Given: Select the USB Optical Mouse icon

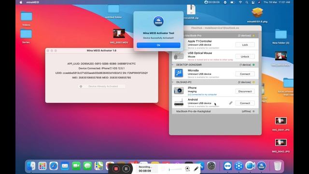Looking at the screenshot, I should [179, 56].
